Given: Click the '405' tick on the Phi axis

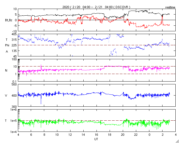Looking at the screenshot, I should point(14,34).
